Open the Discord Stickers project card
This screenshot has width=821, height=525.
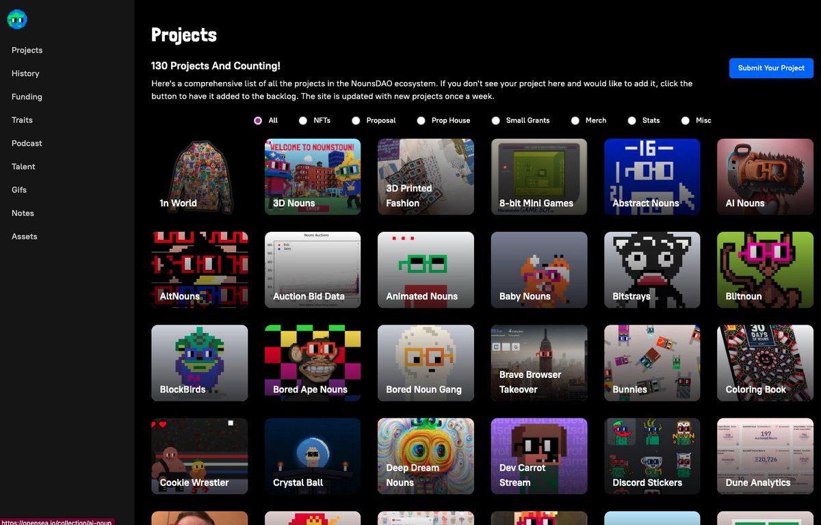(652, 456)
